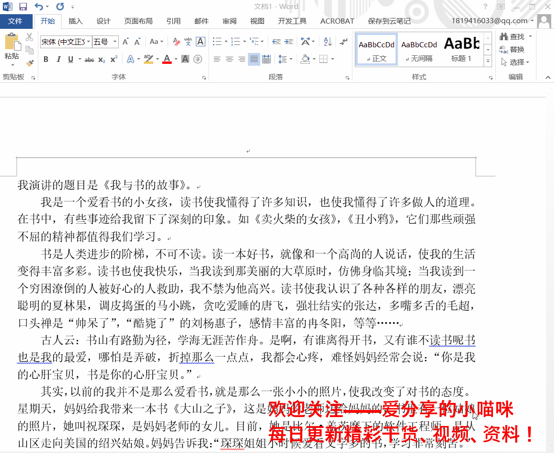Select 正文 style
This screenshot has height=453, width=554.
point(377,50)
